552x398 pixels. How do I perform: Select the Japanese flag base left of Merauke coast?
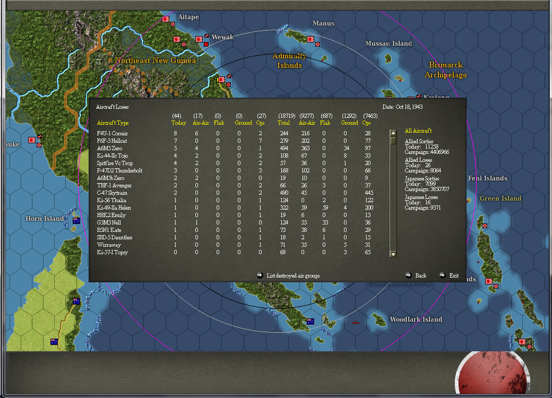click(x=32, y=140)
